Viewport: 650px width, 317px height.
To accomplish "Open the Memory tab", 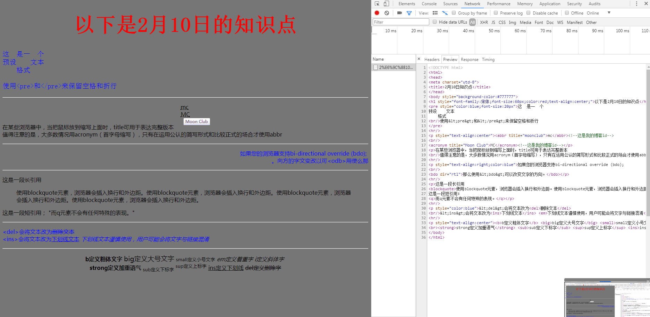I will [525, 4].
